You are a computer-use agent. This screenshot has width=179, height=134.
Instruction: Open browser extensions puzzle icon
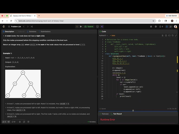[x=159, y=21]
